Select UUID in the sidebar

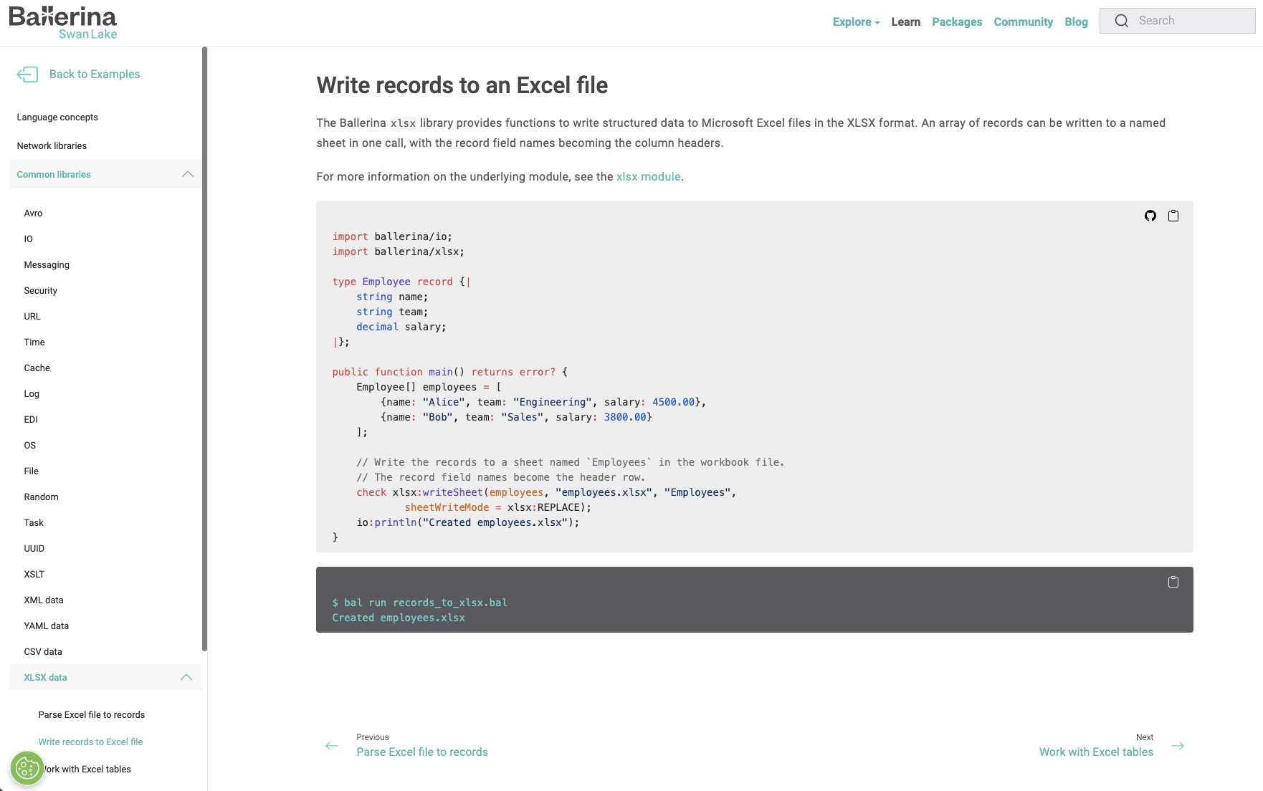click(x=34, y=548)
